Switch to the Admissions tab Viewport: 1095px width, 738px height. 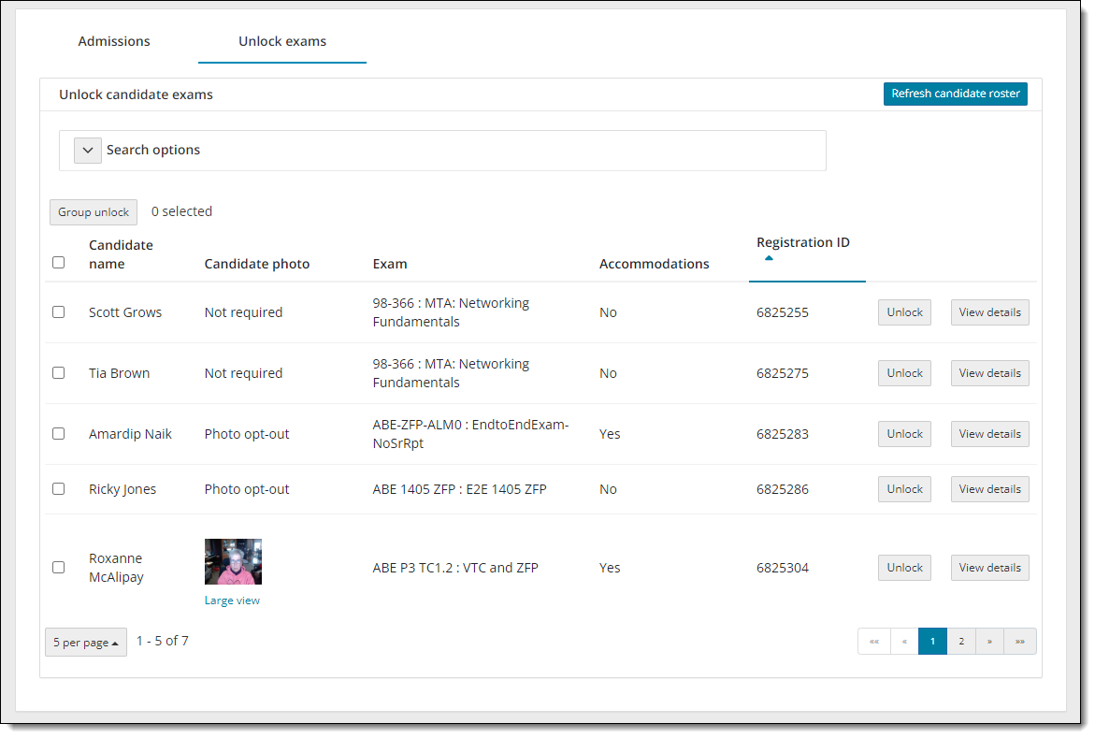[x=114, y=41]
